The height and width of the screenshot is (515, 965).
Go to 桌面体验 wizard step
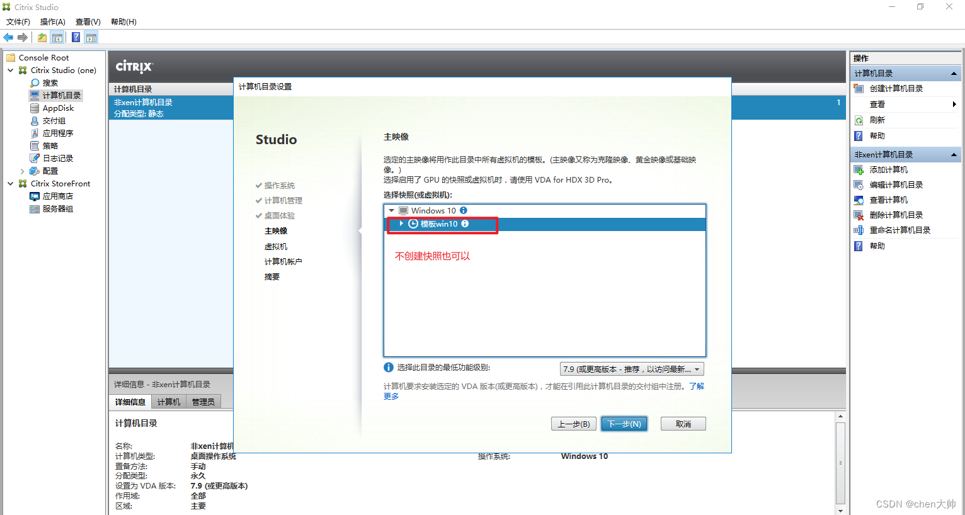(x=280, y=216)
